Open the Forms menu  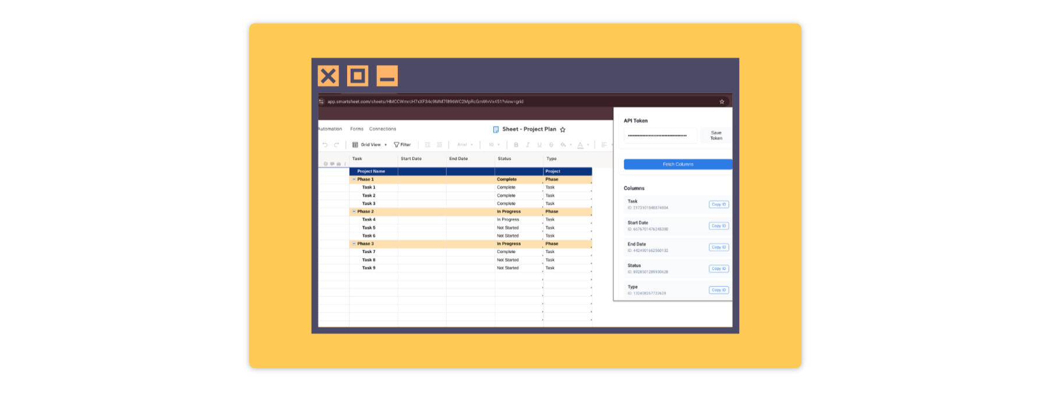356,129
